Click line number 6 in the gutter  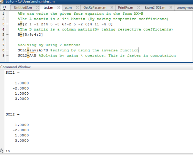pyautogui.click(x=3, y=40)
